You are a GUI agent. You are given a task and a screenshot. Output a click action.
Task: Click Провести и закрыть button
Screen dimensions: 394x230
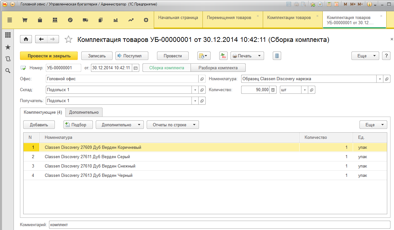pos(49,56)
